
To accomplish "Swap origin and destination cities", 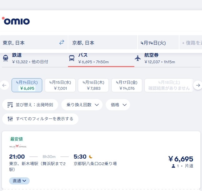I will [x=62, y=42].
